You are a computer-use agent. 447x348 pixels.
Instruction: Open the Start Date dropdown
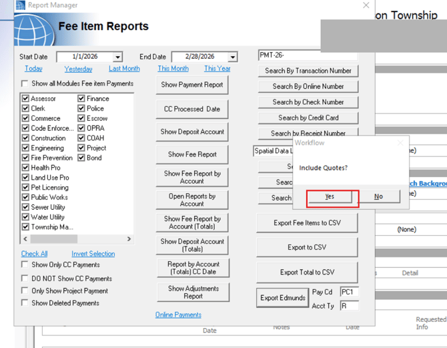click(x=117, y=57)
